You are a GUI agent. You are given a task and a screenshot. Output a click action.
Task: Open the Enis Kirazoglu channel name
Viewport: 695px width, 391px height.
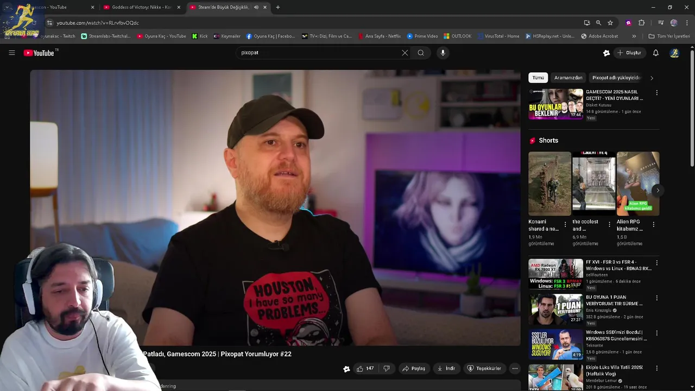pyautogui.click(x=598, y=311)
